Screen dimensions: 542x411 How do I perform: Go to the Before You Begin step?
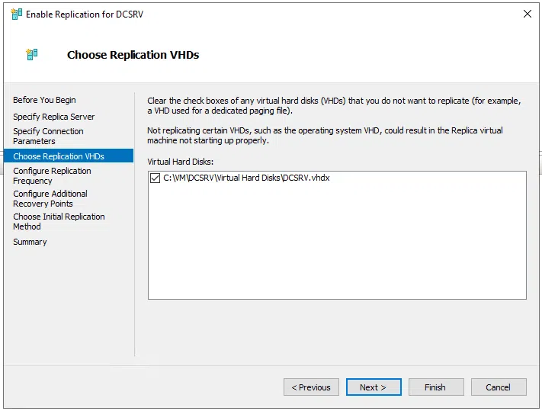pyautogui.click(x=44, y=100)
